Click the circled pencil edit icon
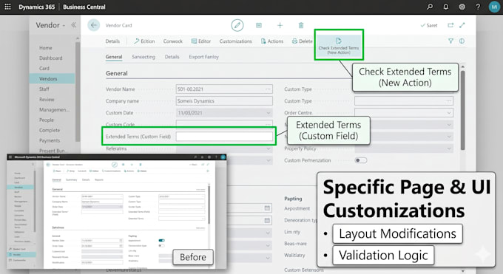The width and height of the screenshot is (503, 274). click(237, 25)
